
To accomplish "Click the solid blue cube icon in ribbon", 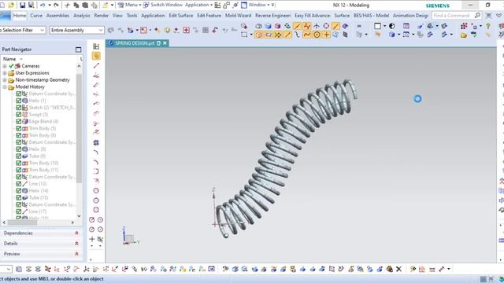I will pyautogui.click(x=268, y=26).
